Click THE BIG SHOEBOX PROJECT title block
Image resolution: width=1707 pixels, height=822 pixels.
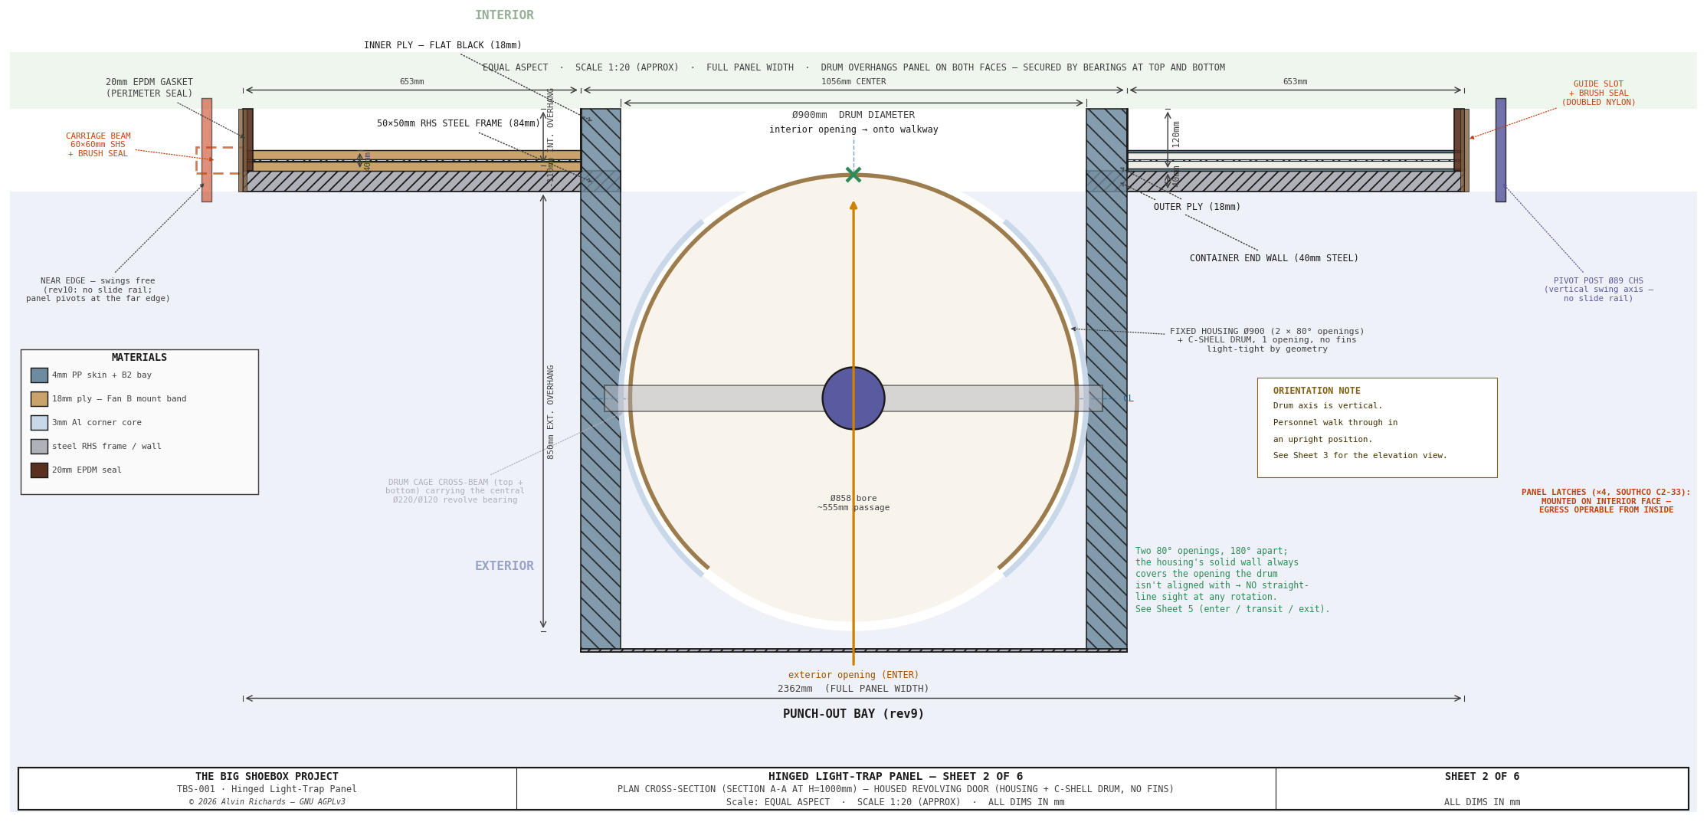pos(267,777)
